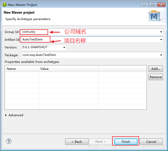This screenshot has width=168, height=151.
Task: Click the Artifact Id field with AutoTestDem
Action: pos(92,39)
